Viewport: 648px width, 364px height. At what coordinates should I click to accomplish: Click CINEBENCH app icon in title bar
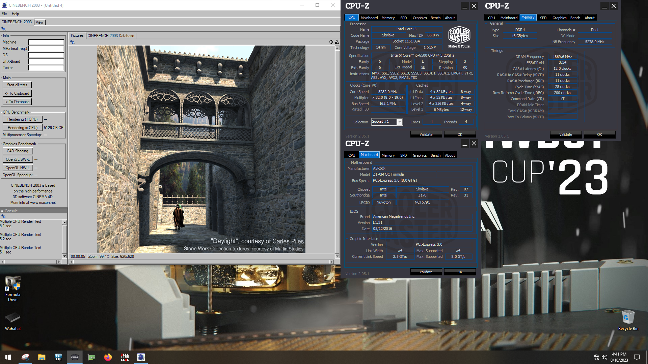(x=4, y=5)
